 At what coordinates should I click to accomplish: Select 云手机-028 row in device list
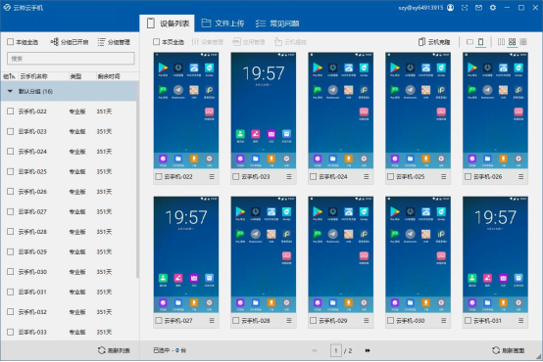[69, 232]
